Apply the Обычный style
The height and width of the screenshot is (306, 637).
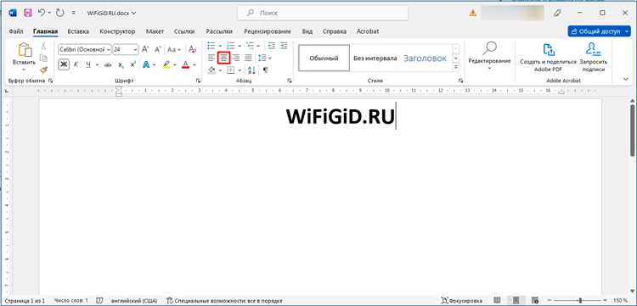324,58
